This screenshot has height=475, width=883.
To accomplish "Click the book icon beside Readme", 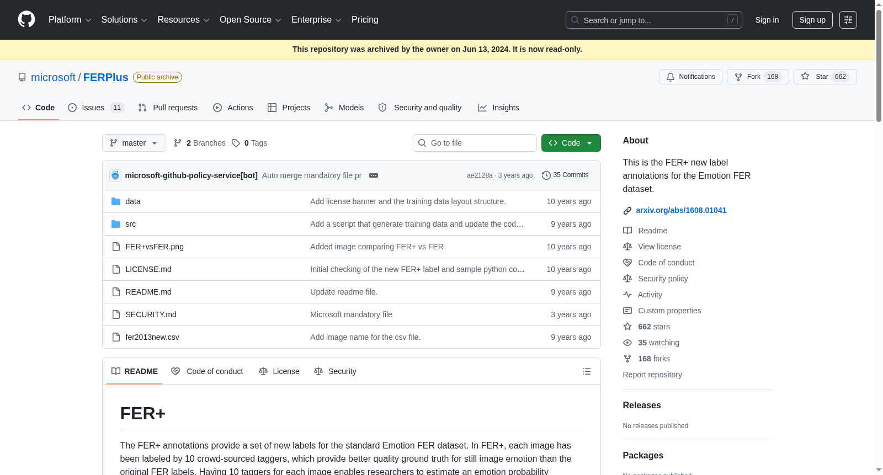I will [627, 231].
